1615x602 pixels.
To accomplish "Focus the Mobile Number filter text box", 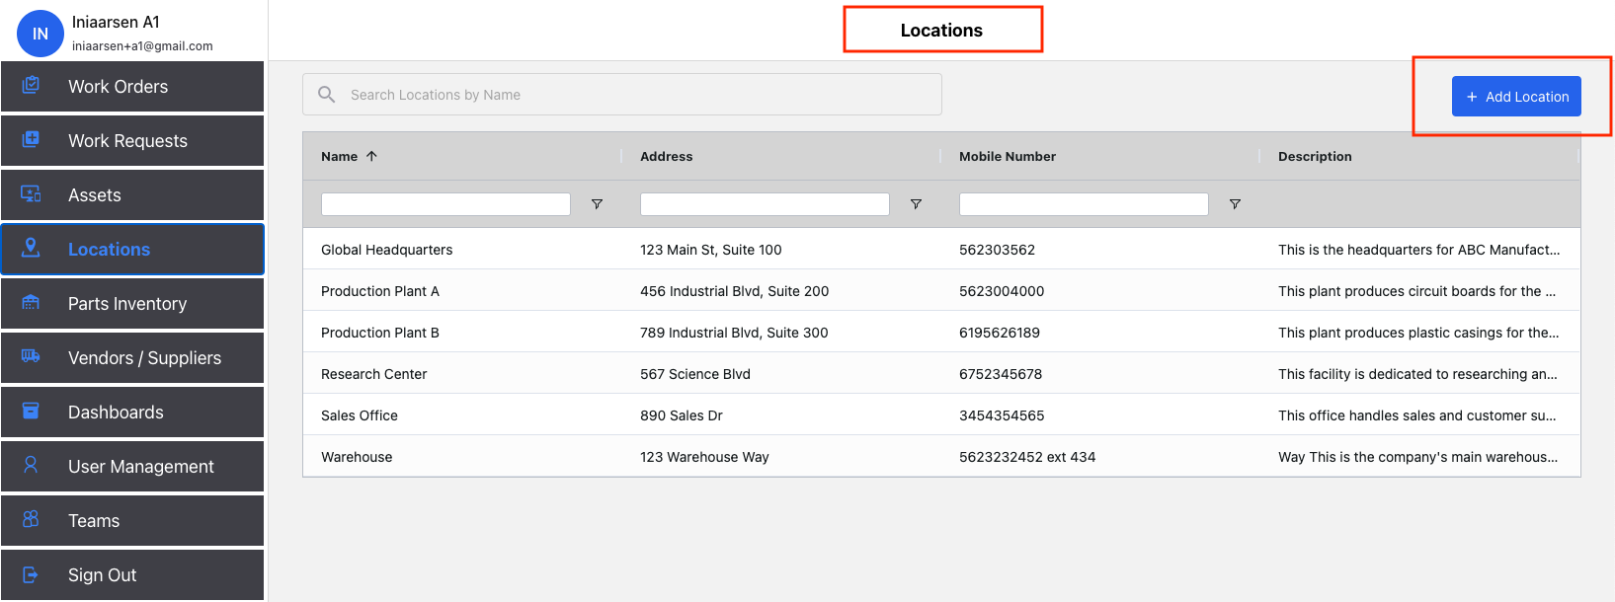I will [1084, 204].
